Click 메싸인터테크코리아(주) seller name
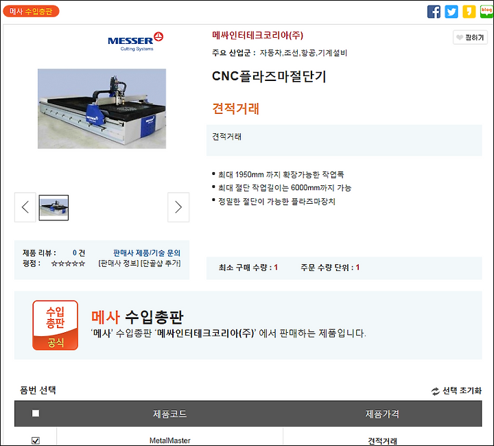Viewport: 494px width, 446px height. (257, 35)
